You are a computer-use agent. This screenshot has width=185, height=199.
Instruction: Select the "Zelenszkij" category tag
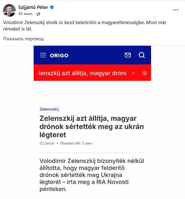49,109
